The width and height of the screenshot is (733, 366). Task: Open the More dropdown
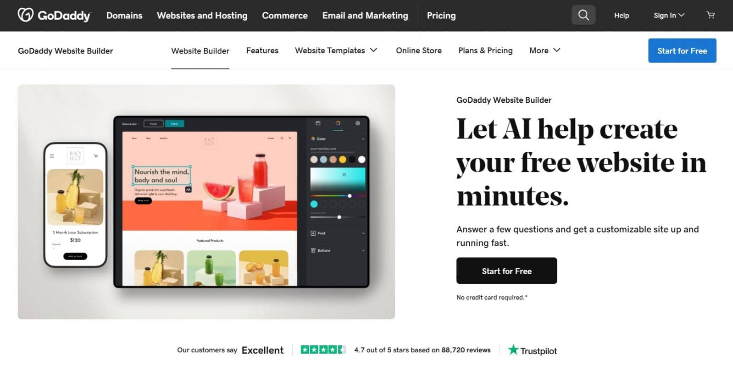click(x=545, y=50)
